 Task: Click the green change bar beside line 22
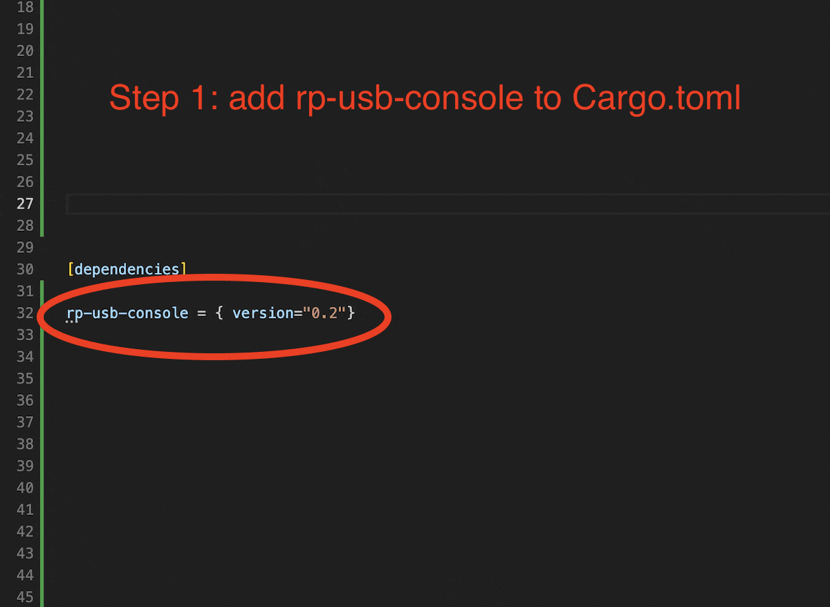tap(42, 94)
